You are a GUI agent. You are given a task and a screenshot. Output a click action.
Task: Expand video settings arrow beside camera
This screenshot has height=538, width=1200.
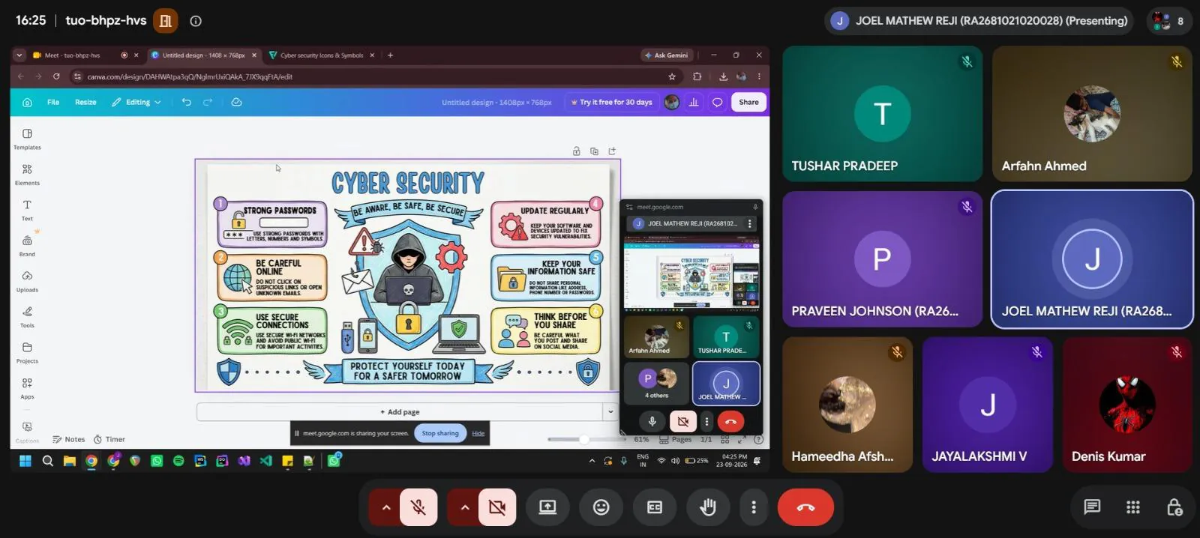click(465, 507)
